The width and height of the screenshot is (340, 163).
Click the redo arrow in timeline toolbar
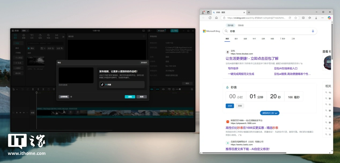(x=28, y=89)
